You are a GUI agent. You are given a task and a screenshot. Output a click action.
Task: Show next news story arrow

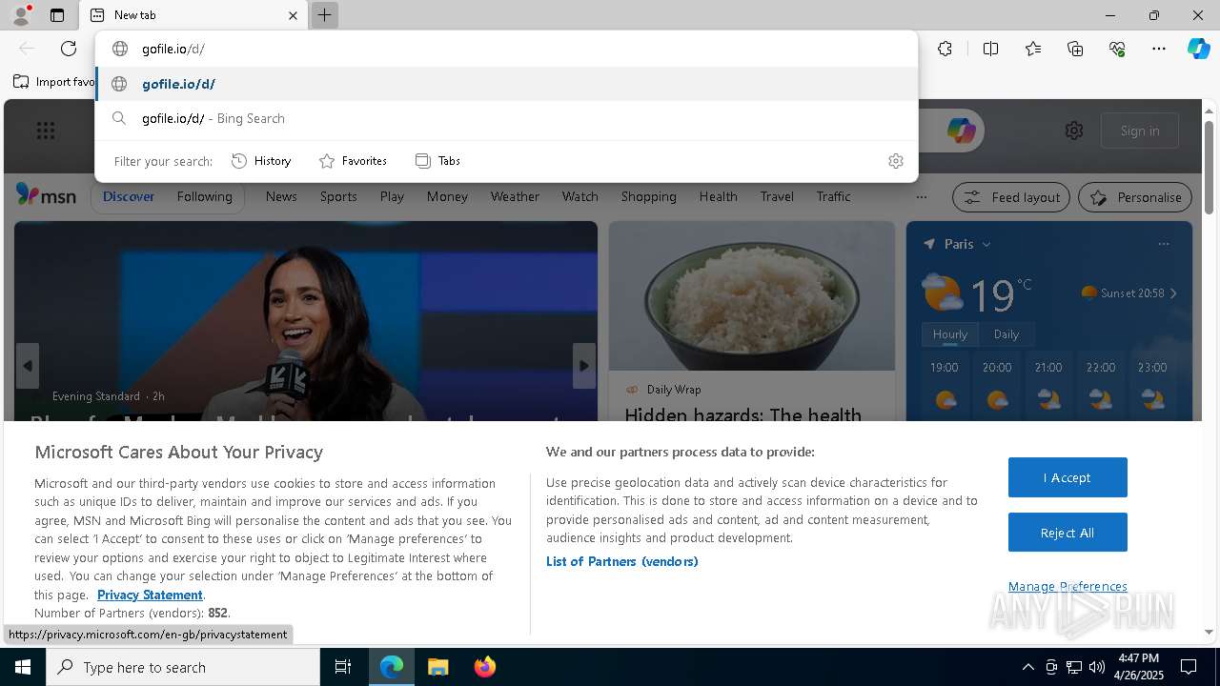pos(584,366)
